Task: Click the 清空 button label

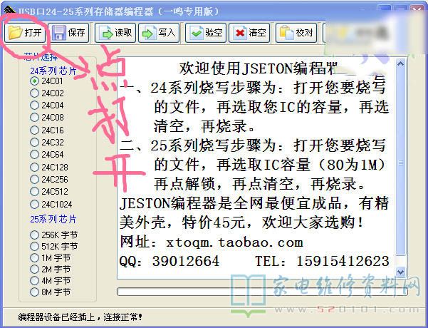Action: coord(257,33)
